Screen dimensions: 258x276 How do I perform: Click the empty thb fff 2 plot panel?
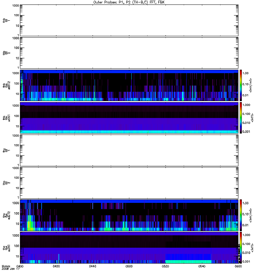click(129, 53)
